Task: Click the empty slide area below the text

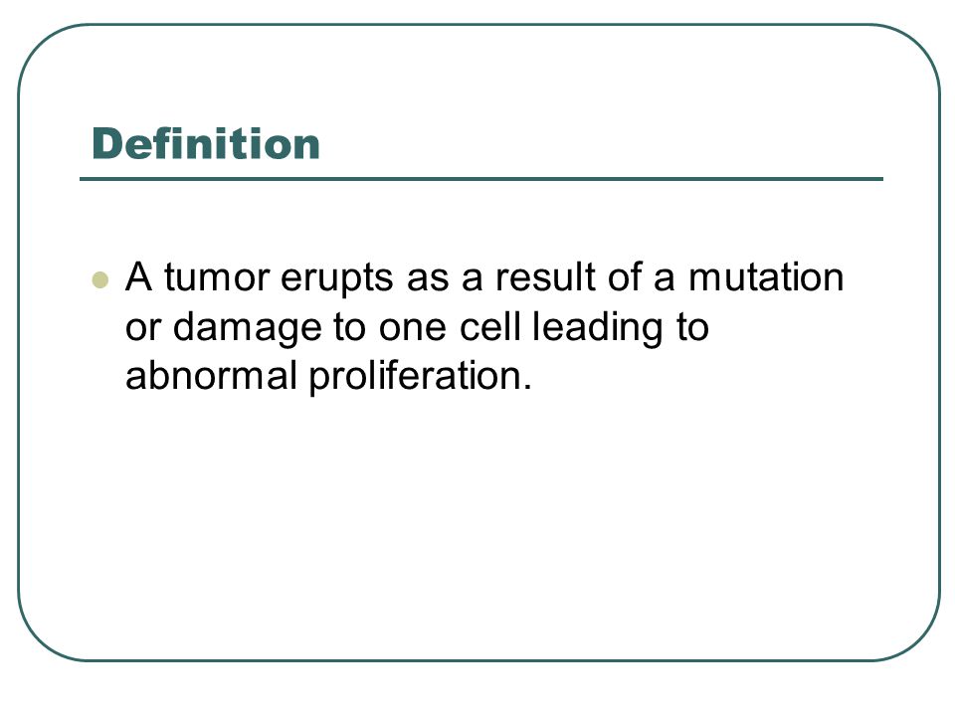Action: click(478, 524)
